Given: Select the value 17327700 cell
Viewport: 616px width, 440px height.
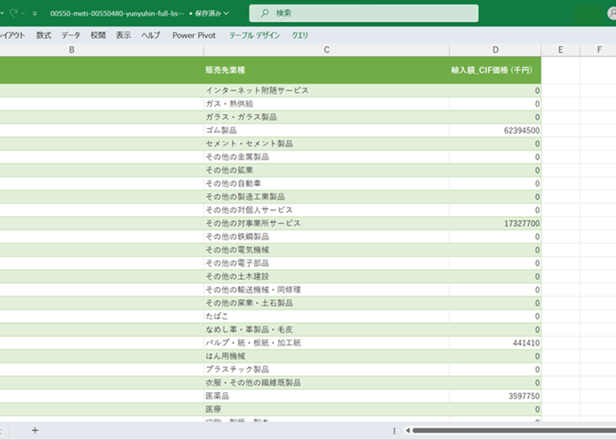Looking at the screenshot, I should click(495, 223).
